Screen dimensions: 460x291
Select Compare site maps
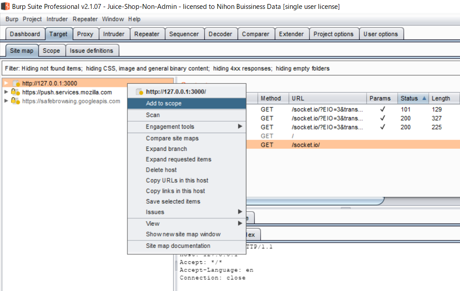click(x=186, y=138)
